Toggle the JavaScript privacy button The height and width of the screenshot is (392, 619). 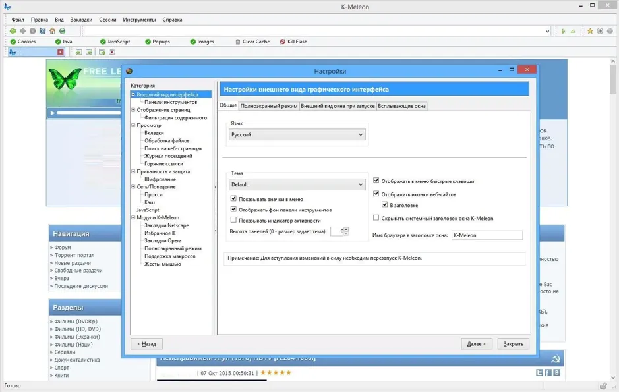point(115,42)
